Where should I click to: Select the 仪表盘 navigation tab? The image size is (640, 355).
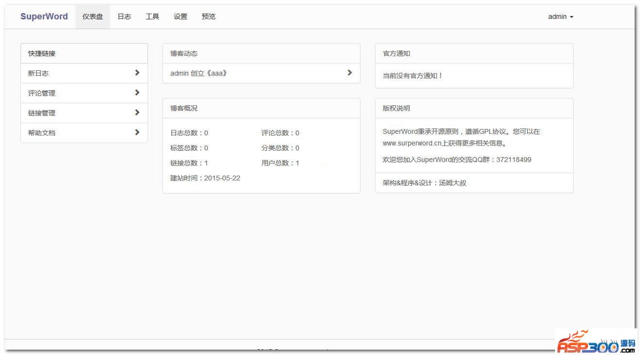pyautogui.click(x=93, y=16)
